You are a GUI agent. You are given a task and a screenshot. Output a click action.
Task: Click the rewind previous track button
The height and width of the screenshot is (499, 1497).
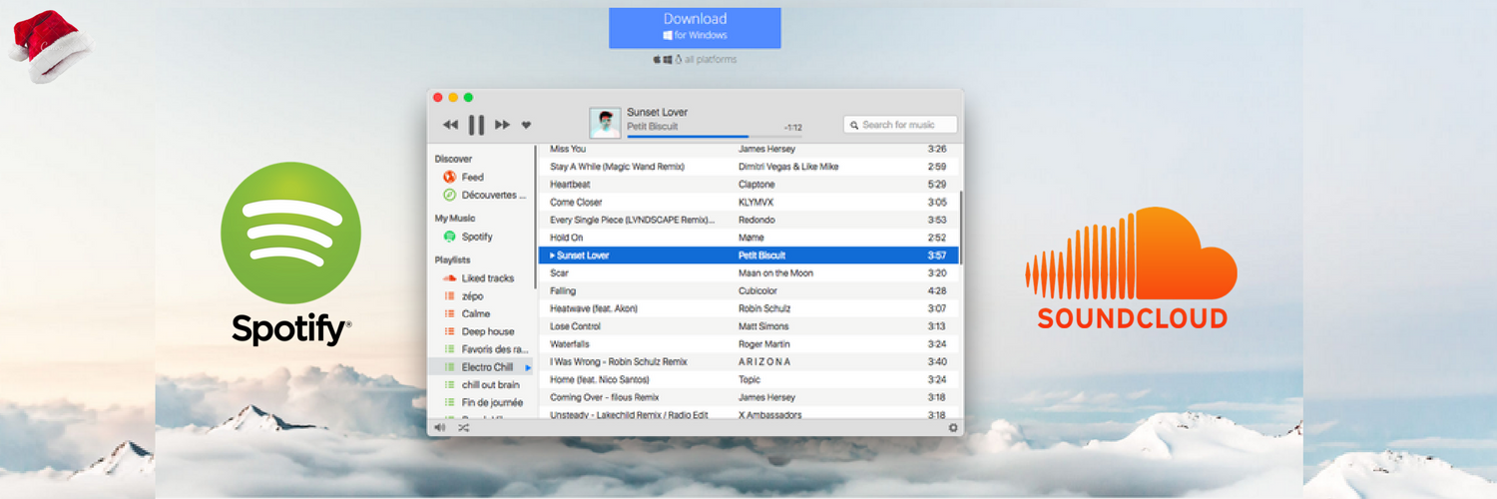(x=450, y=125)
